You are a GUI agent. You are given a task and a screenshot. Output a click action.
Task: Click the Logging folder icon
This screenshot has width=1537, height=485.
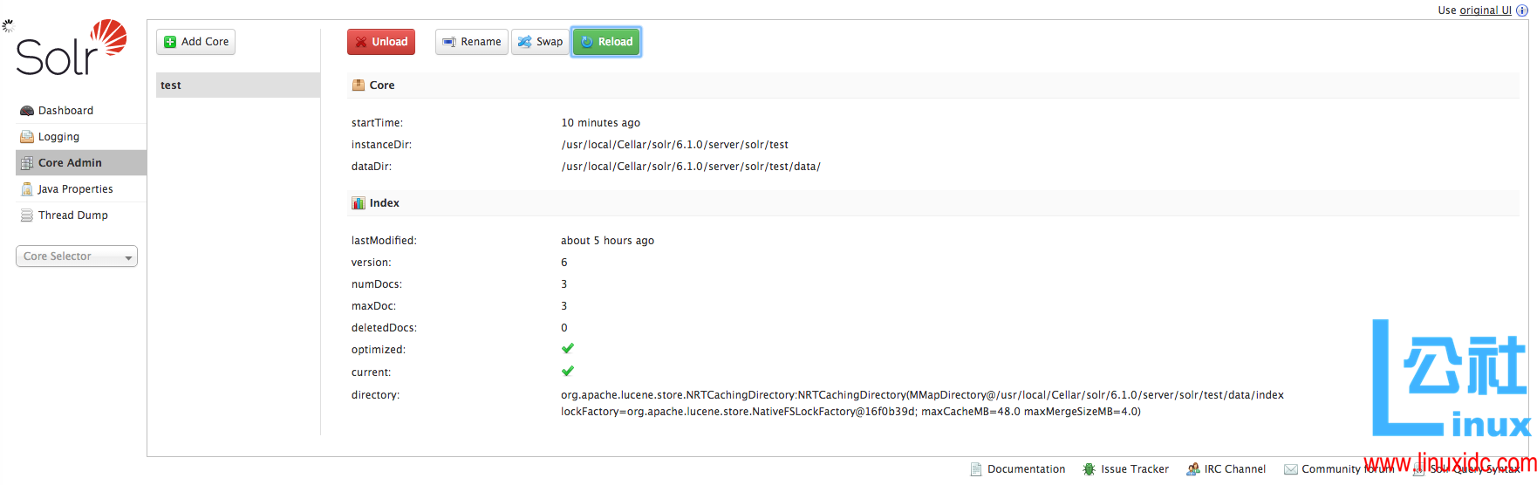pyautogui.click(x=27, y=137)
